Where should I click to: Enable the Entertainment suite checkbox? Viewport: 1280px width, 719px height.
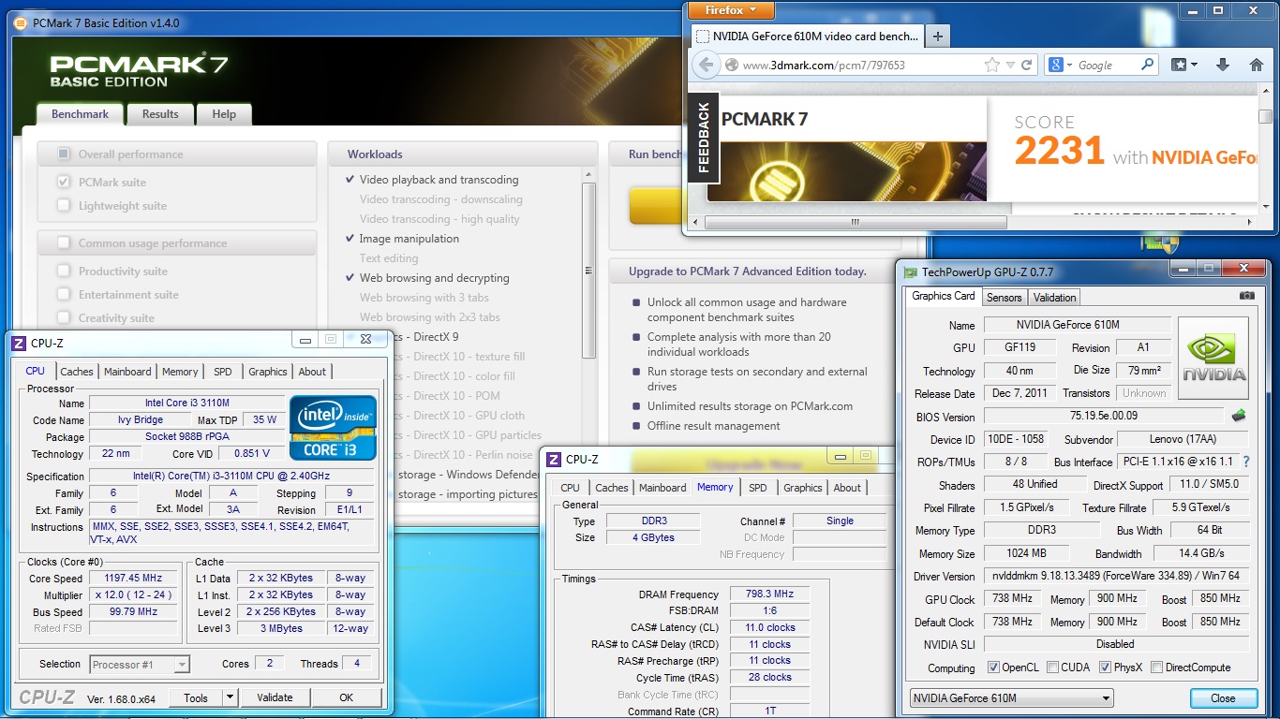coord(64,294)
